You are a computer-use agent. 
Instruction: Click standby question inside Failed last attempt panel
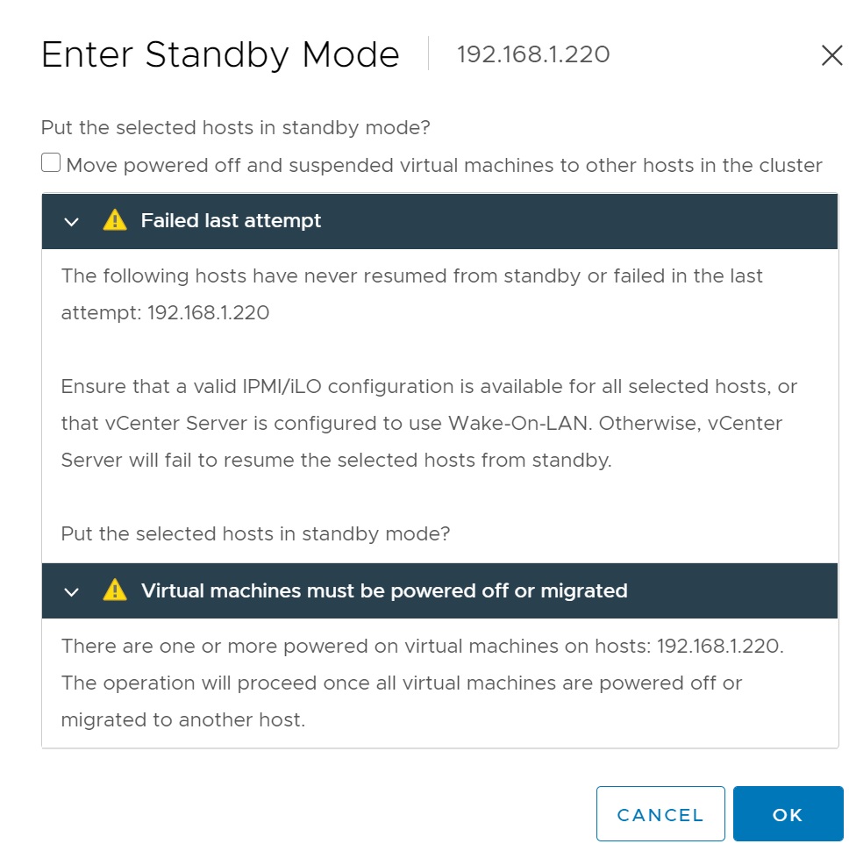255,534
